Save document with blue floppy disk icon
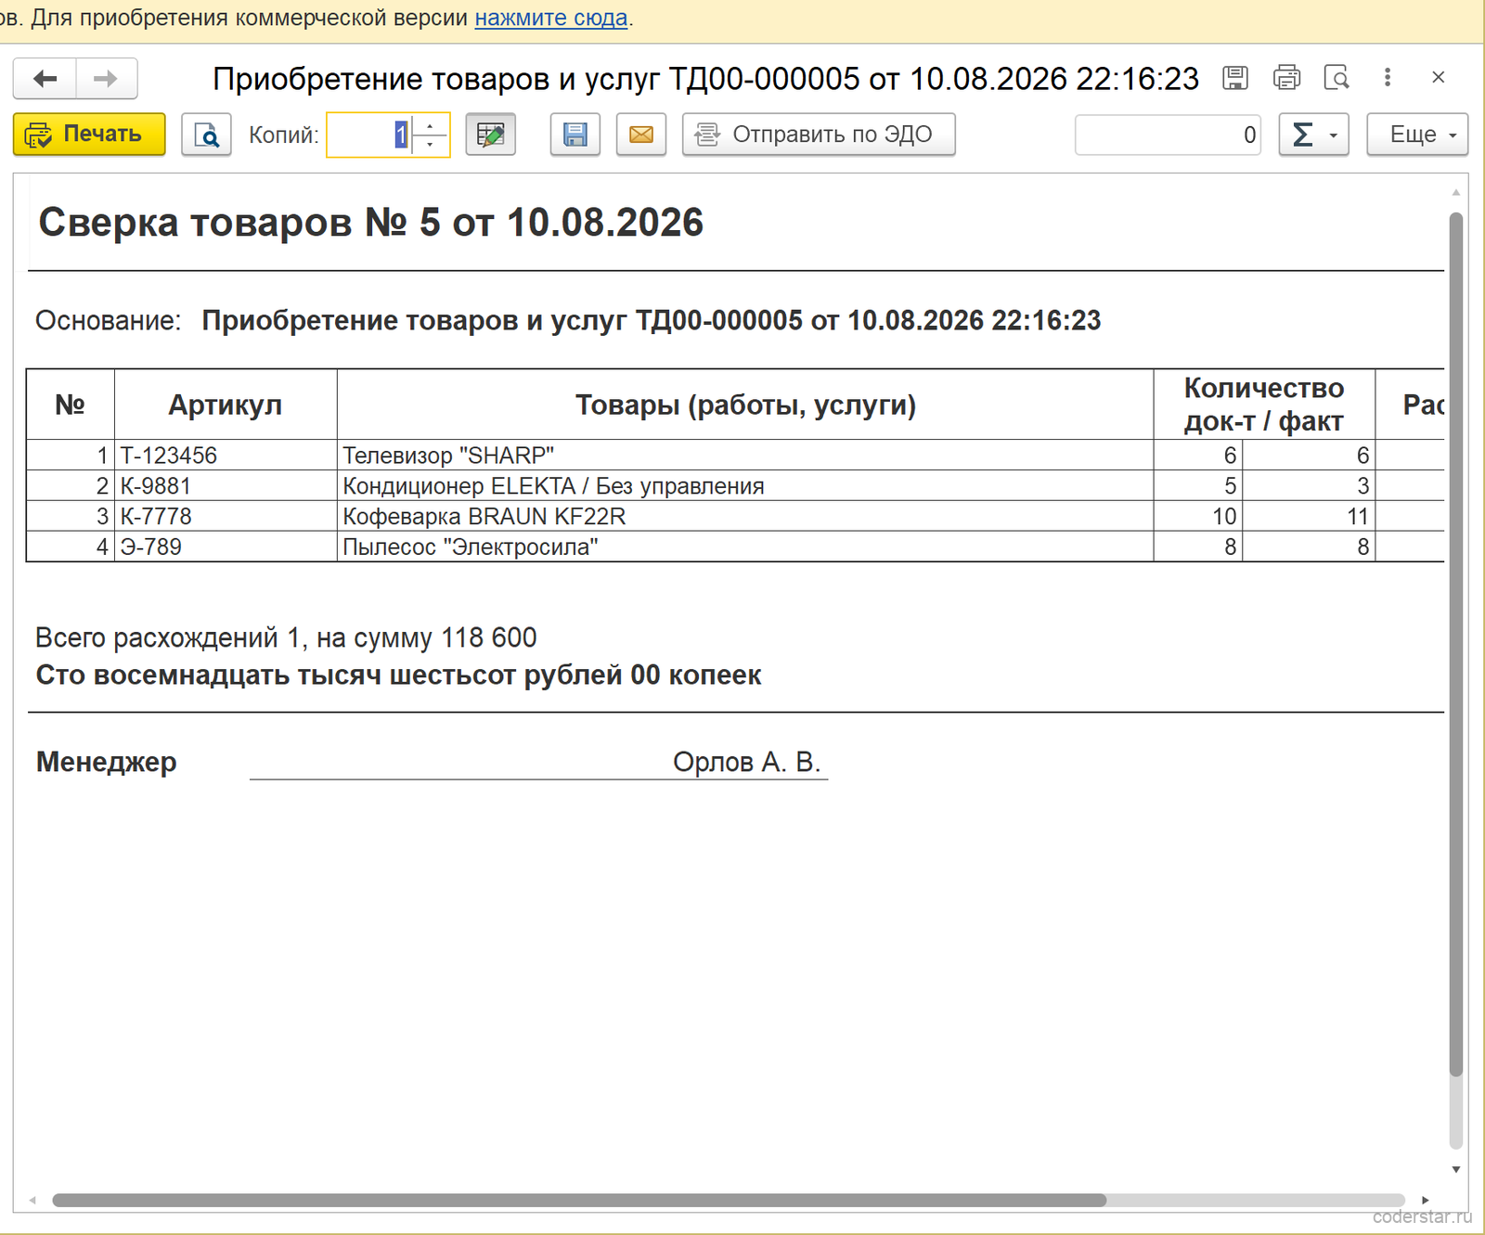 (575, 135)
